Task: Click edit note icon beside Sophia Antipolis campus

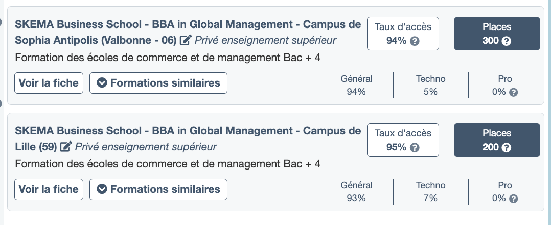Action: 185,40
